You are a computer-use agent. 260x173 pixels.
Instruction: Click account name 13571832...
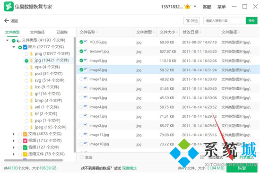click(x=172, y=7)
